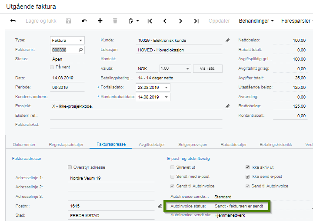Screen dimensions: 313x221
Task: Click the clipboard copy-paste icon
Action: click(131, 20)
